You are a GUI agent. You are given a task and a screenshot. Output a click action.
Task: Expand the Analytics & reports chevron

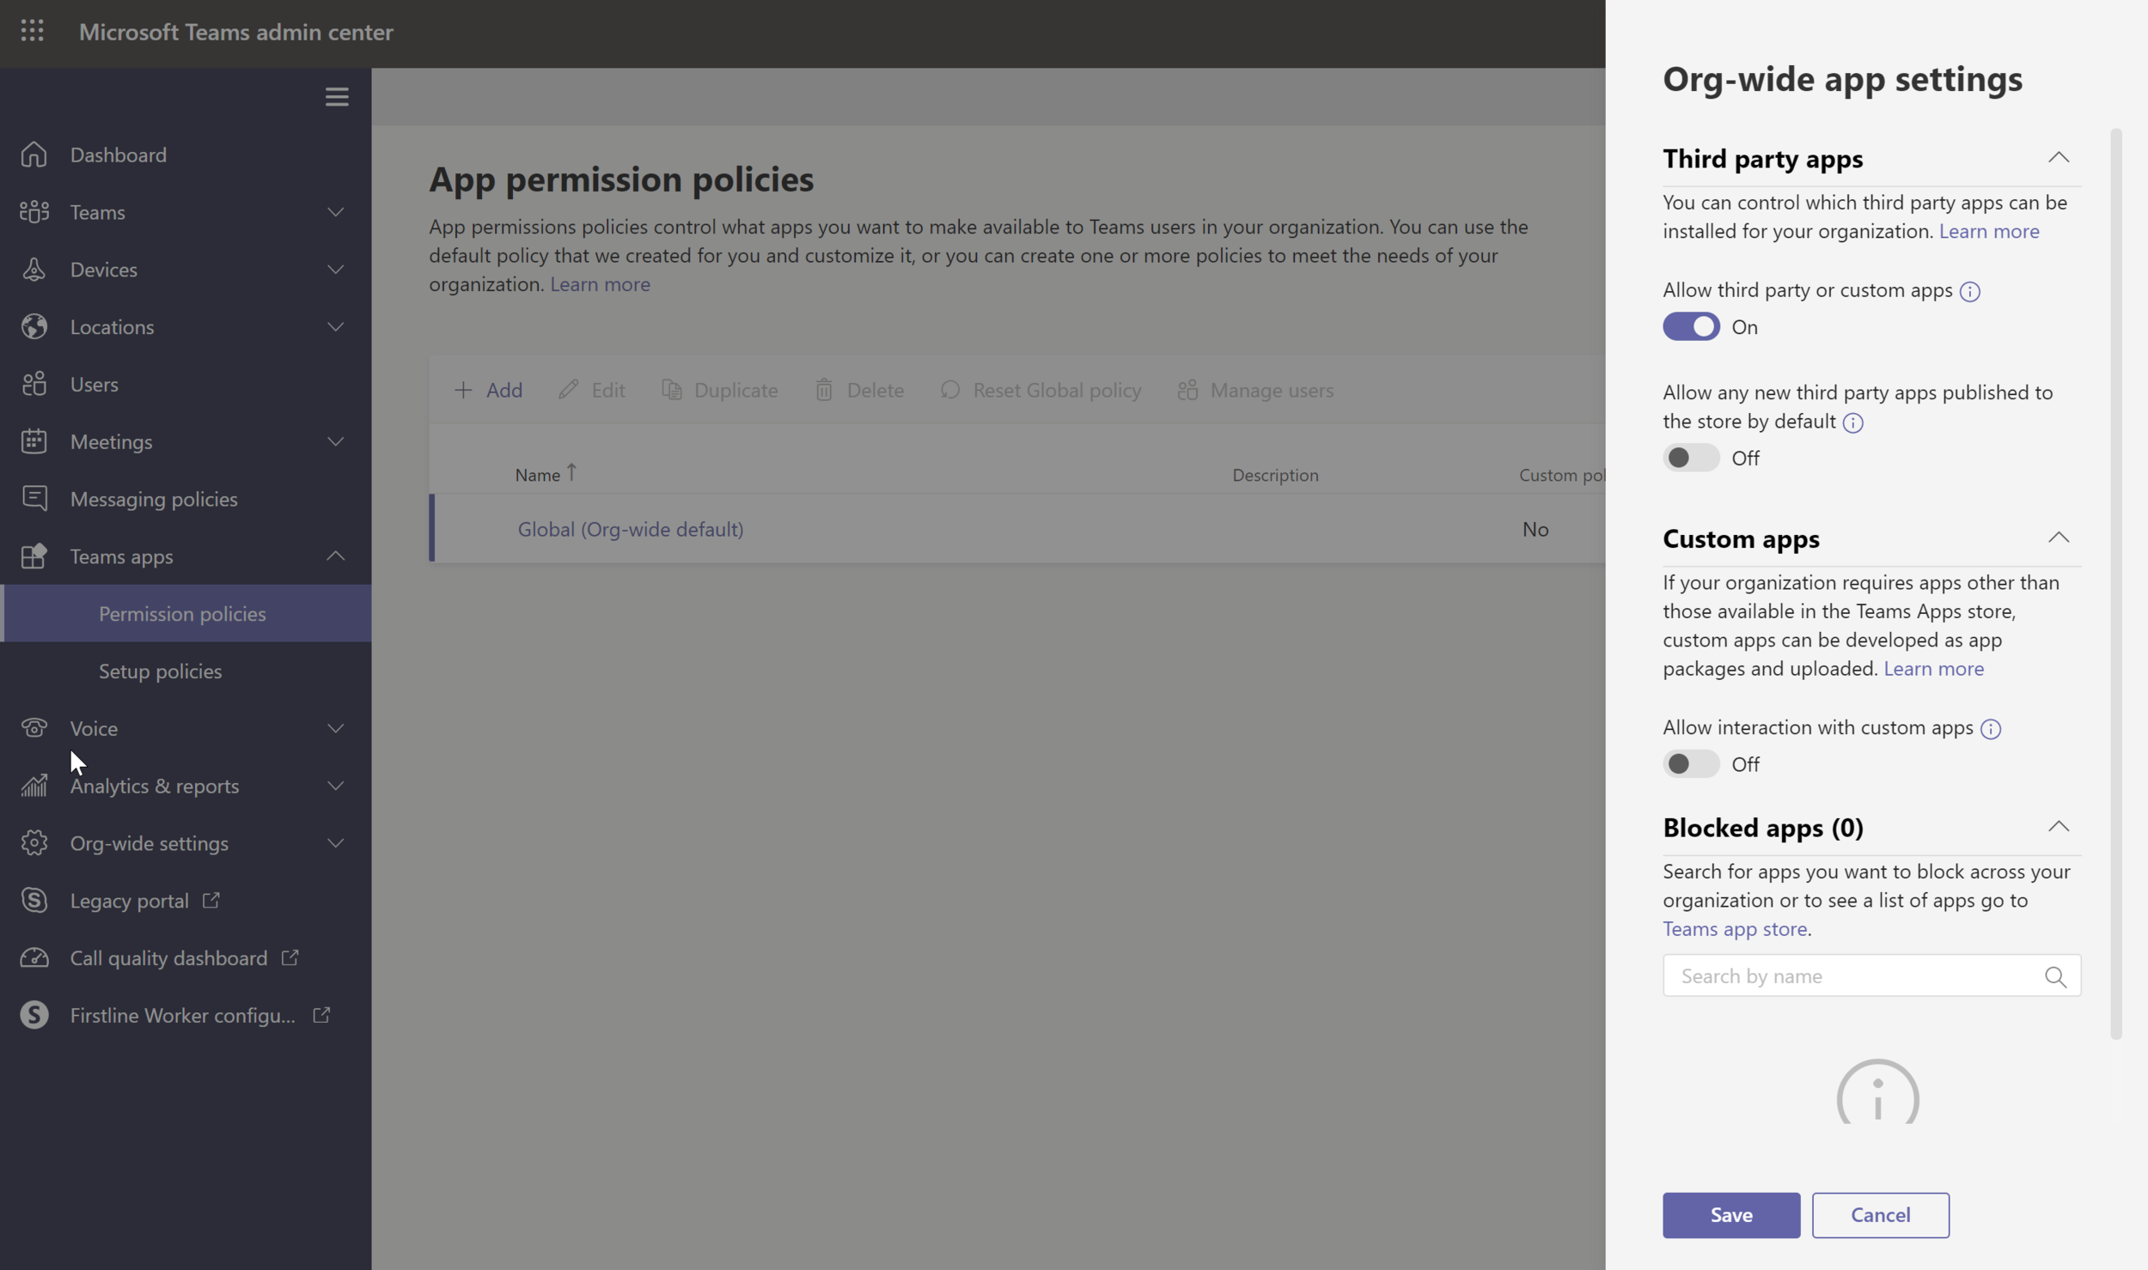tap(336, 785)
